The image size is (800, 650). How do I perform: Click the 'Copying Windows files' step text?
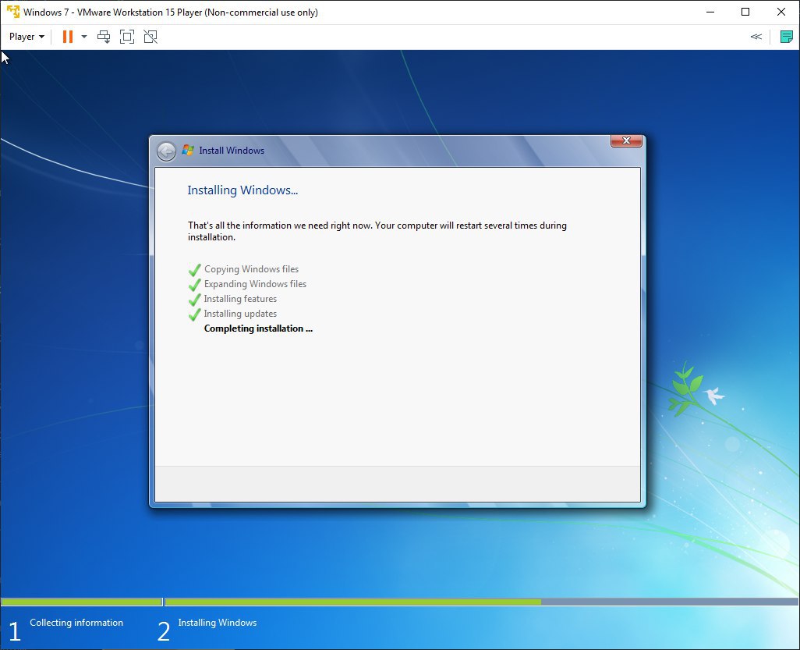(252, 269)
